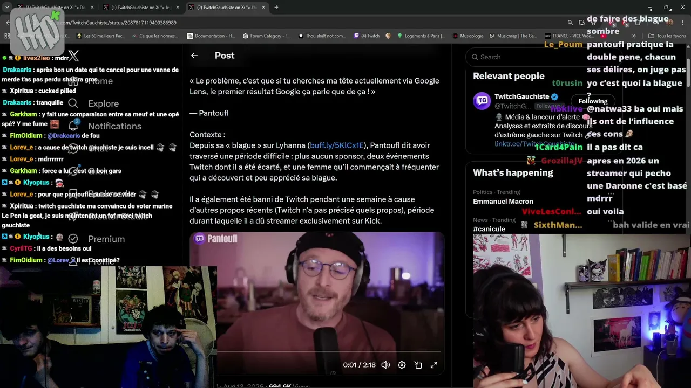Image resolution: width=691 pixels, height=388 pixels.
Task: Open more options for #canicule trend
Action: point(611,220)
